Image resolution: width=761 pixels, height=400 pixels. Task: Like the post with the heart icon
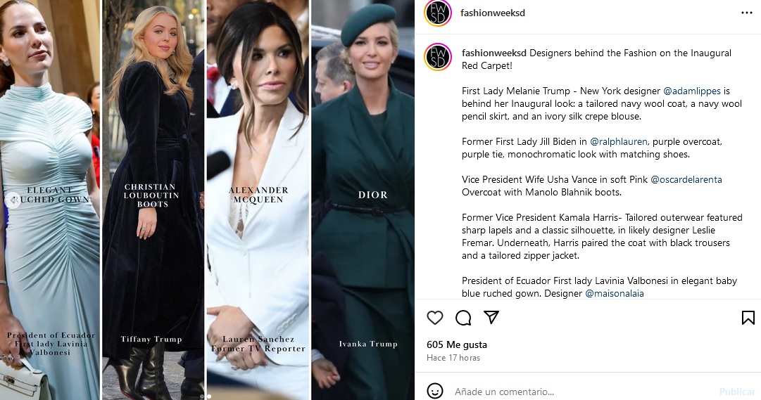[x=435, y=318]
